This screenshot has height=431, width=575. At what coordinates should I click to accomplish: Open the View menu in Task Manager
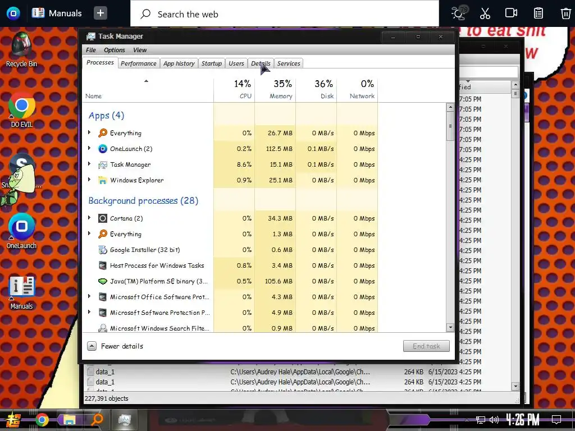point(140,50)
